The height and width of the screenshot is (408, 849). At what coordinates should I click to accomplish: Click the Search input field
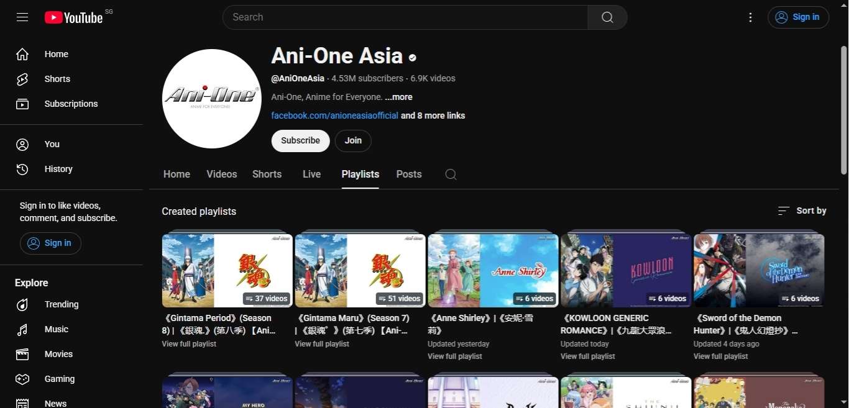tap(404, 17)
